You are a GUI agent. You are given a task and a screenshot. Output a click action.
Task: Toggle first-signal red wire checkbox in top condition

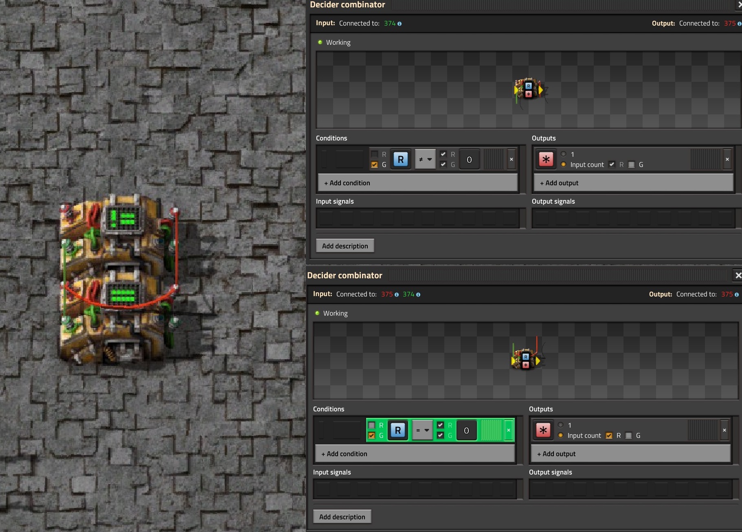tap(375, 154)
